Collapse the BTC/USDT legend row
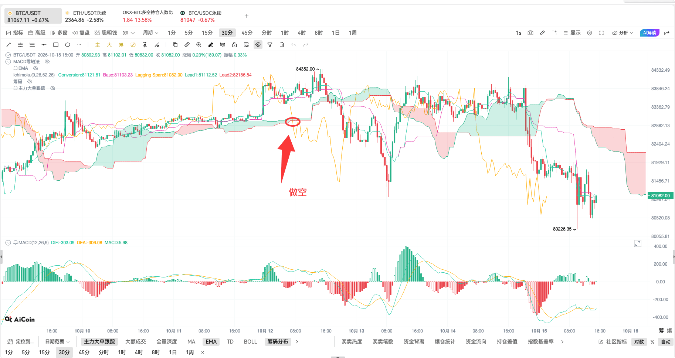675x358 pixels. [8, 55]
